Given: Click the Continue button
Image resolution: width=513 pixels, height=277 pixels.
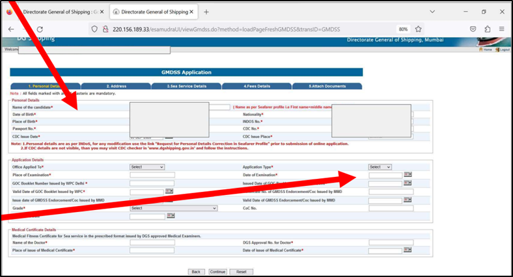Looking at the screenshot, I should [x=217, y=272].
